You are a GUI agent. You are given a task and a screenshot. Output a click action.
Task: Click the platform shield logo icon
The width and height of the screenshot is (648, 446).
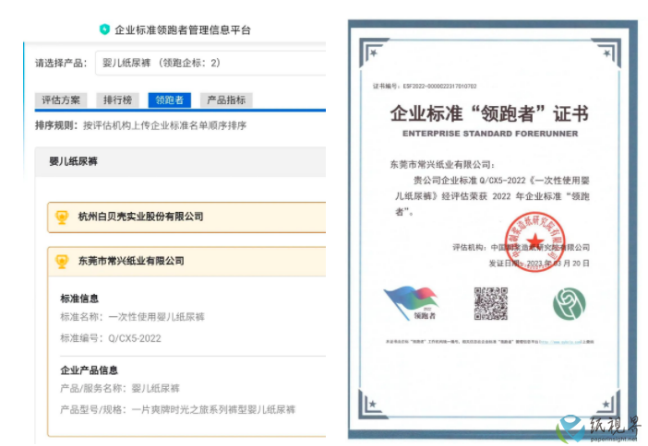pos(104,29)
